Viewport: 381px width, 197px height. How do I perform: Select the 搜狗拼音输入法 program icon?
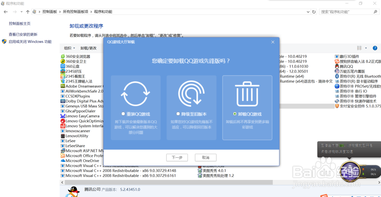pyautogui.click(x=337, y=61)
